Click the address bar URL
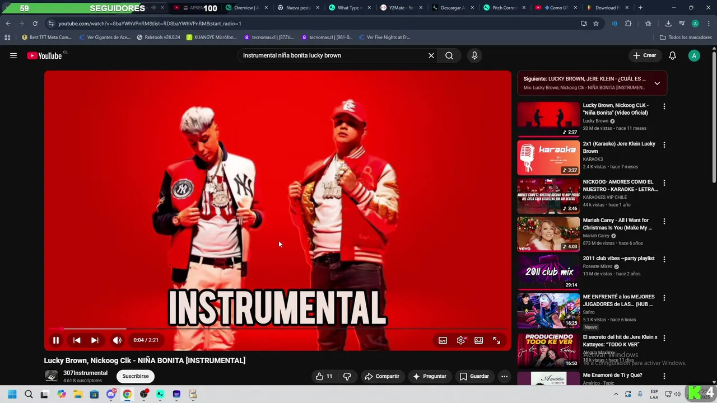Image resolution: width=717 pixels, height=403 pixels. pos(150,24)
